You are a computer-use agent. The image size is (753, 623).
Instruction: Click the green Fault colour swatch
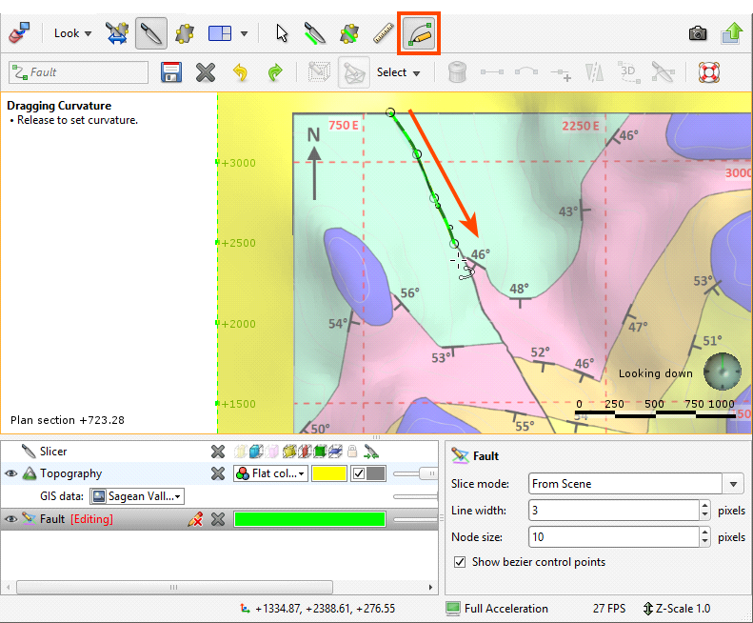tap(309, 519)
